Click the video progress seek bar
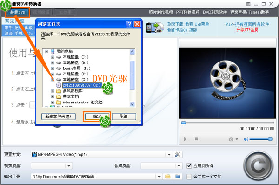This screenshot has height=185, width=279. click(x=227, y=123)
